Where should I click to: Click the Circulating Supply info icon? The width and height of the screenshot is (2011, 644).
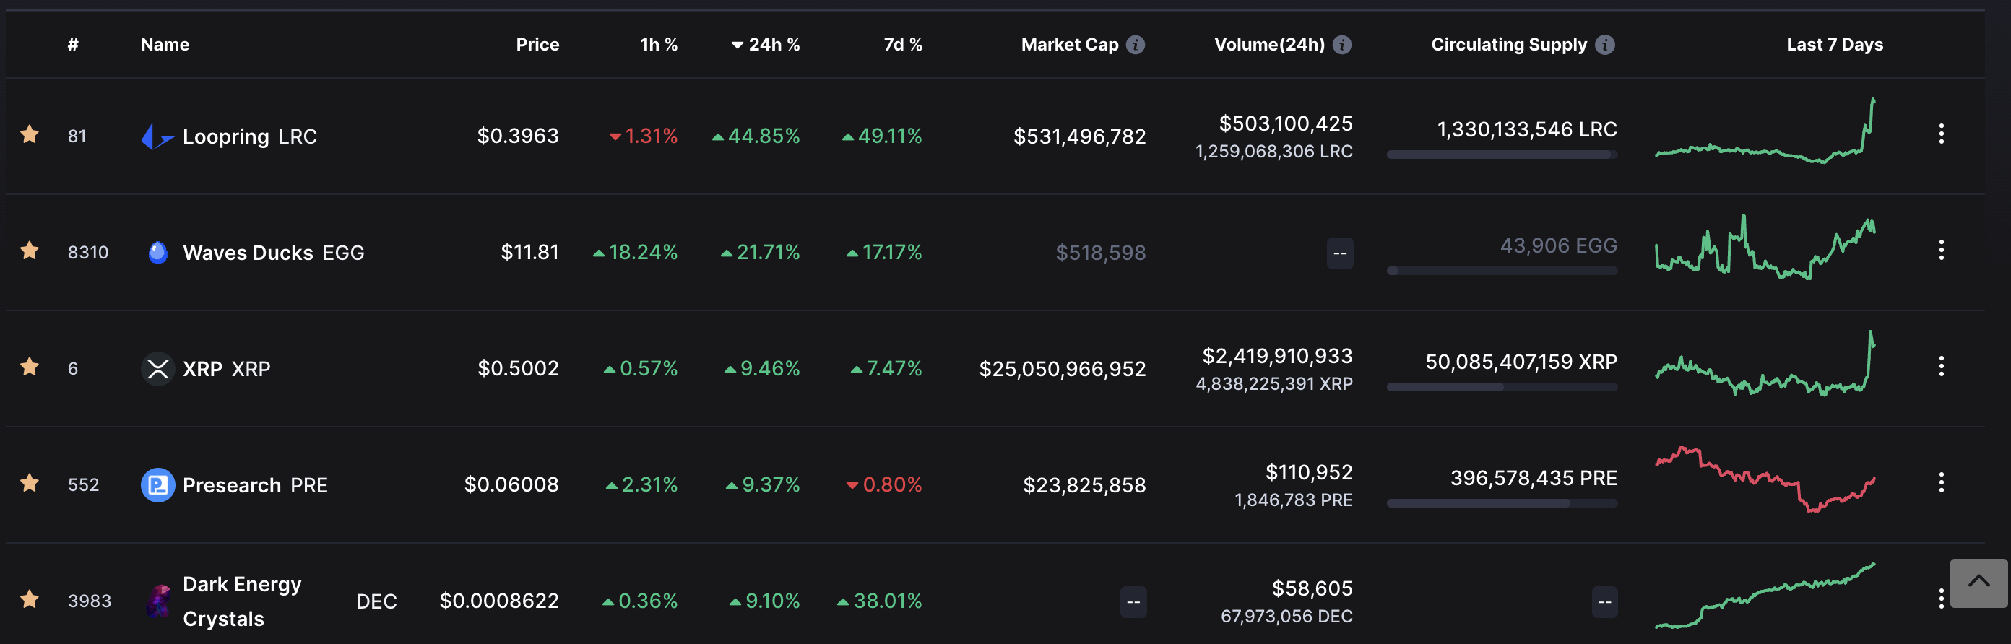1605,45
